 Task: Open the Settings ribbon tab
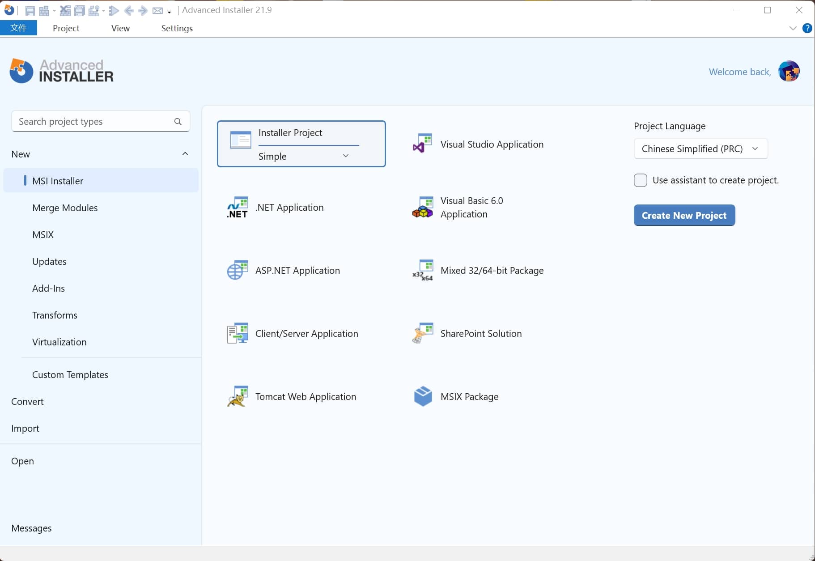pos(177,28)
